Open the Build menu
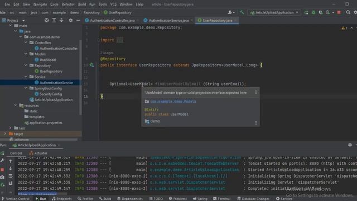This screenshot has height=201, width=357. pos(82,4)
